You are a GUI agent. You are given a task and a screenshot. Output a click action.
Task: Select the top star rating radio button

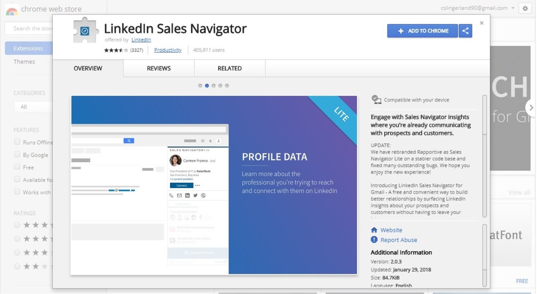point(17,225)
